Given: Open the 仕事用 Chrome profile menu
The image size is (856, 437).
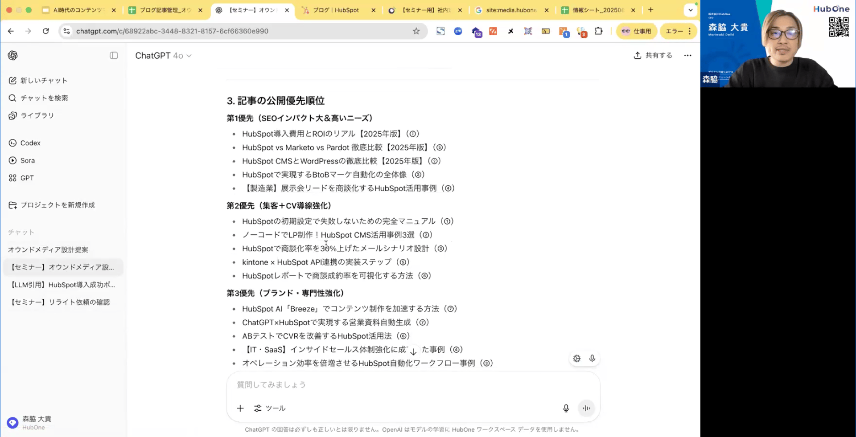Looking at the screenshot, I should 636,31.
